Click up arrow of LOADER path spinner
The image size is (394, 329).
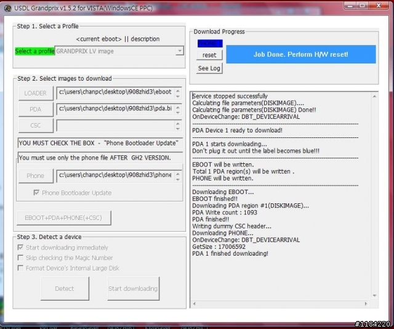coord(178,91)
